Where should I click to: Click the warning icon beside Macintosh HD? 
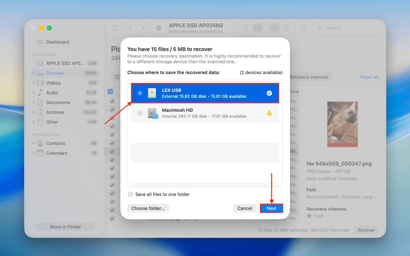tap(269, 113)
